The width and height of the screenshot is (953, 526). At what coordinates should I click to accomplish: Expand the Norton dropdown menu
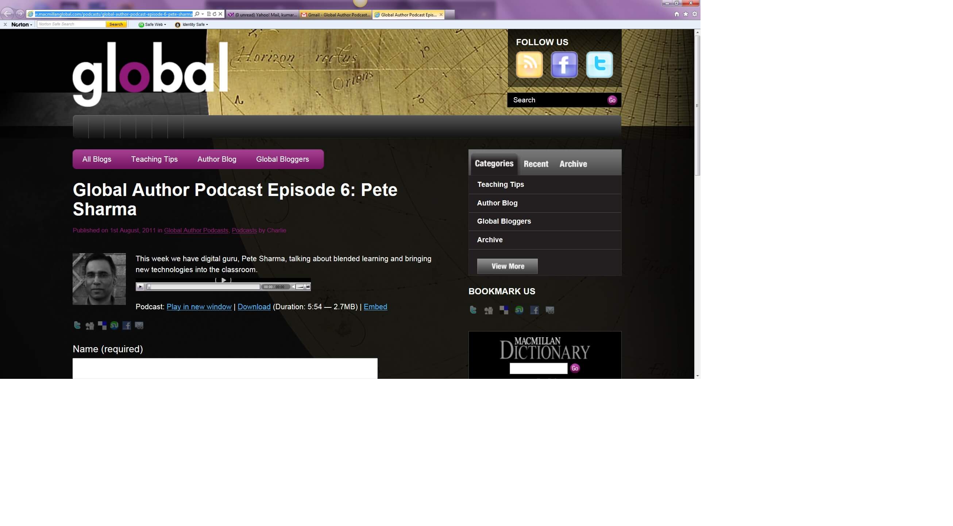click(x=22, y=24)
